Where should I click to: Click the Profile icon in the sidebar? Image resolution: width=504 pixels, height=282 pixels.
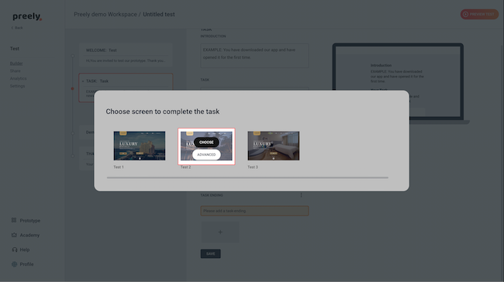click(x=14, y=264)
